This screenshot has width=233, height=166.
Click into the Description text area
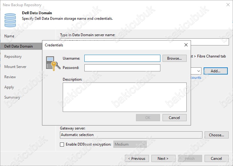125,97
